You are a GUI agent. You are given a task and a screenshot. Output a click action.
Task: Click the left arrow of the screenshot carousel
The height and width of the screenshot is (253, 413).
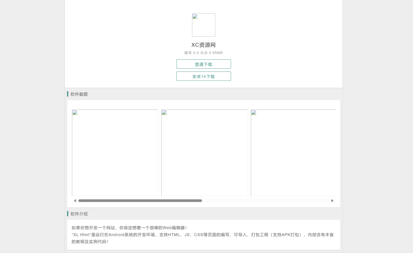(x=75, y=201)
